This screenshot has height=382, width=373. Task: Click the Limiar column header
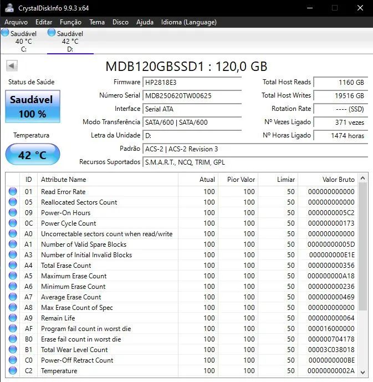[278, 180]
